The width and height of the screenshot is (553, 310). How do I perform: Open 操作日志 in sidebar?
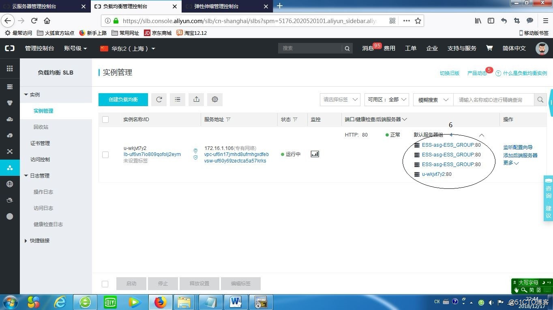(x=43, y=192)
